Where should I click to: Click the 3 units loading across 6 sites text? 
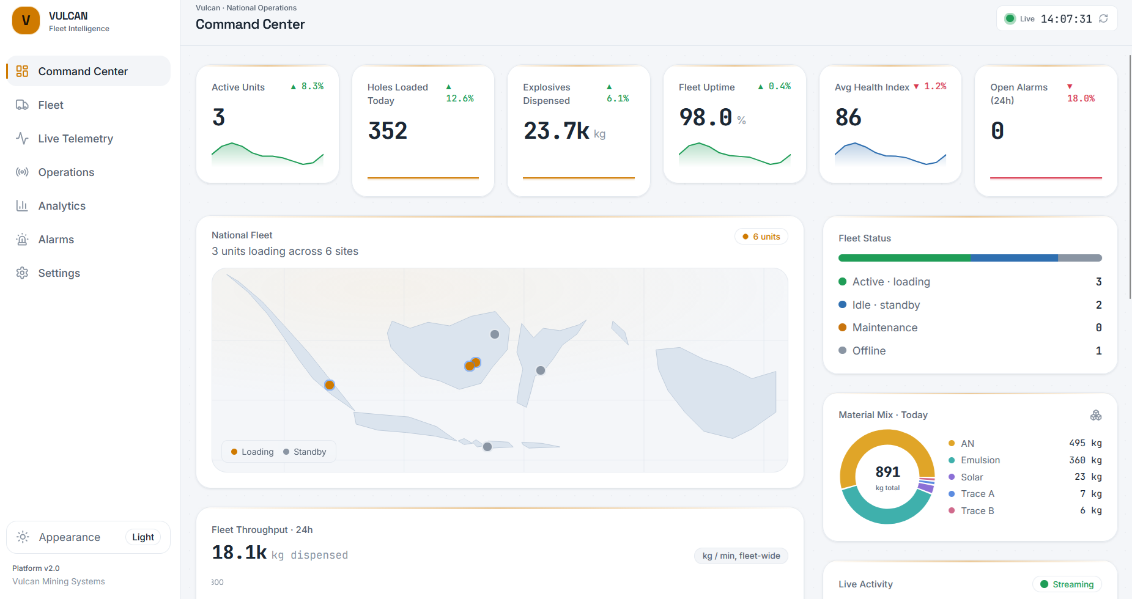coord(285,251)
